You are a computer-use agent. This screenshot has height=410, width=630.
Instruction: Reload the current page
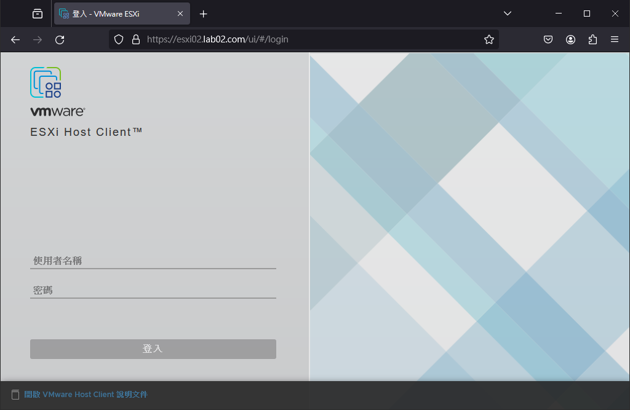tap(60, 40)
